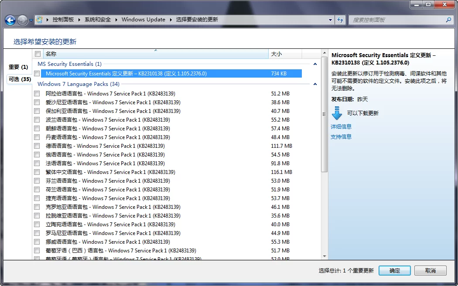This screenshot has height=286, width=458.
Task: Check the 捷克语语言包 checkbox
Action: tap(37, 198)
